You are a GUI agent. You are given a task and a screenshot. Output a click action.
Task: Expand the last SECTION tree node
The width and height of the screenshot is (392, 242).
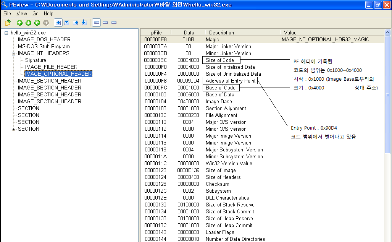[x=13, y=129]
